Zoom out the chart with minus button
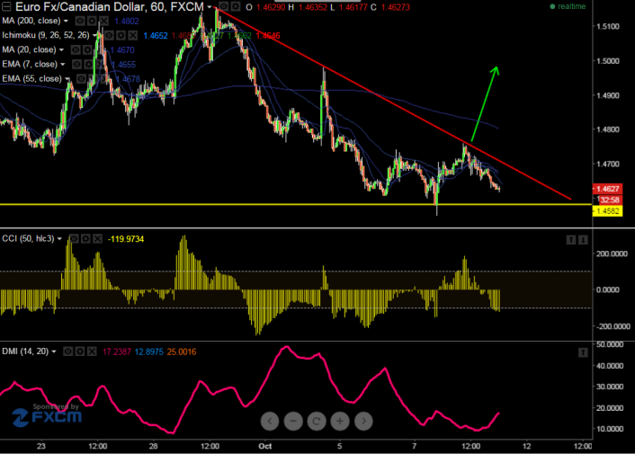 (x=293, y=422)
